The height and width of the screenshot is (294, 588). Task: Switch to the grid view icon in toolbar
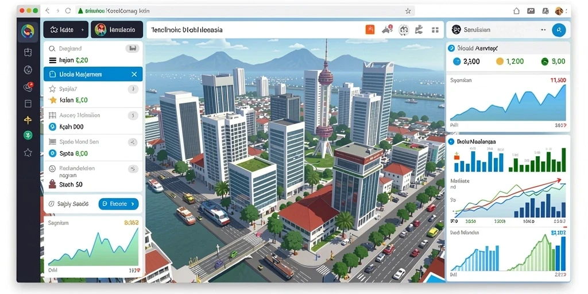click(435, 30)
